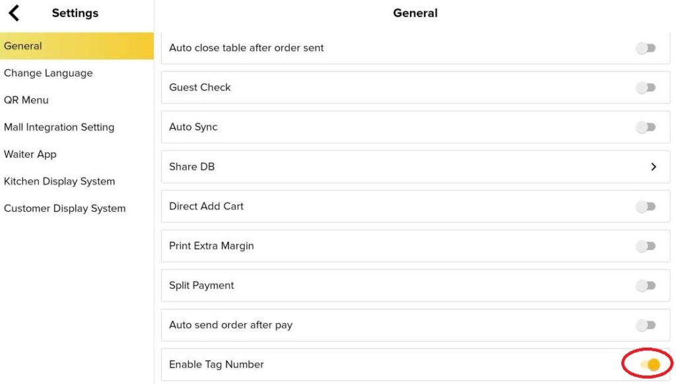Toggle Direct Add Cart setting
Screen dimensions: 676x384
(645, 206)
